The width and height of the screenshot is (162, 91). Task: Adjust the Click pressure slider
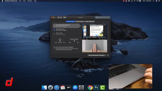(x=60, y=41)
